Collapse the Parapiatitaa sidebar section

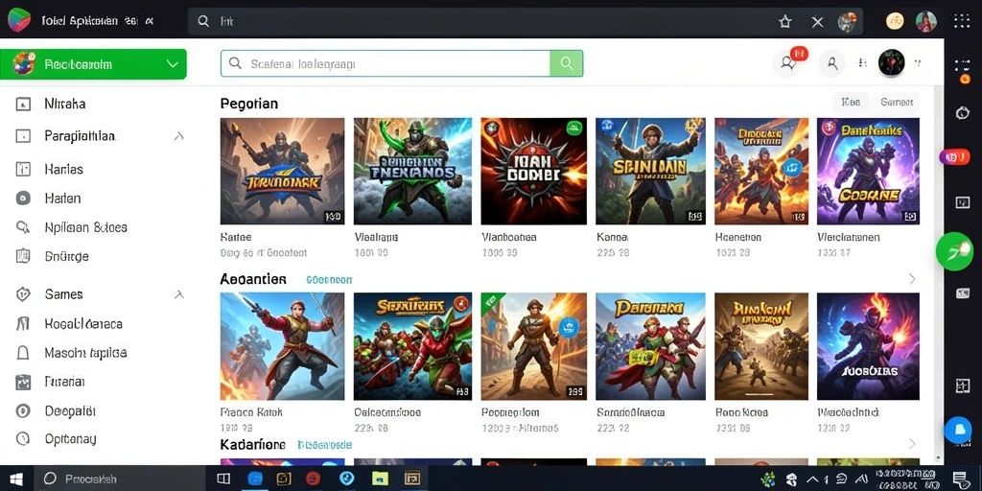(178, 136)
